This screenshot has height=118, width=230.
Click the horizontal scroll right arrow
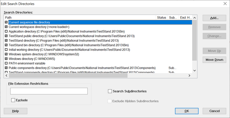pyautogui.click(x=189, y=76)
